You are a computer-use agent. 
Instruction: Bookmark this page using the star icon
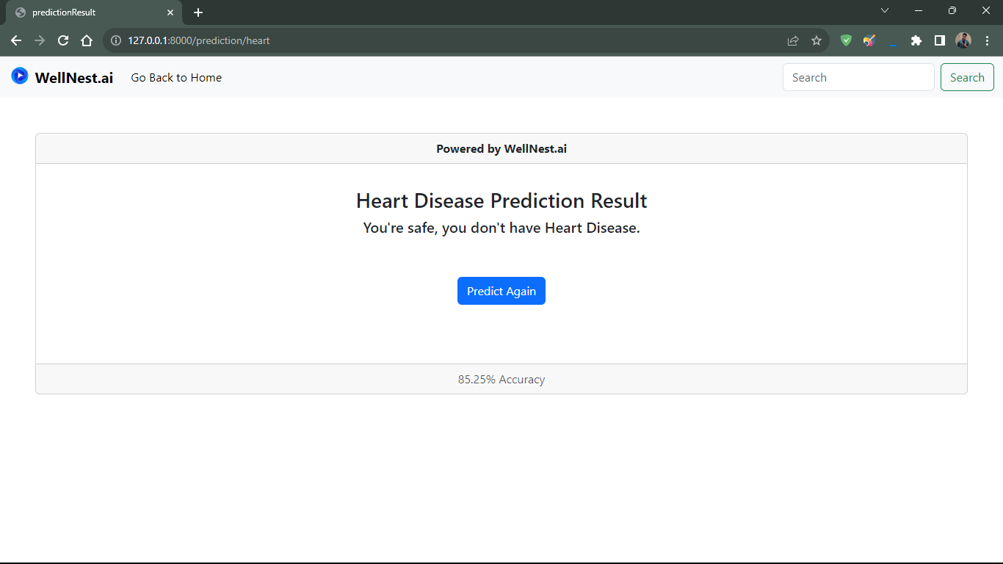pyautogui.click(x=816, y=40)
